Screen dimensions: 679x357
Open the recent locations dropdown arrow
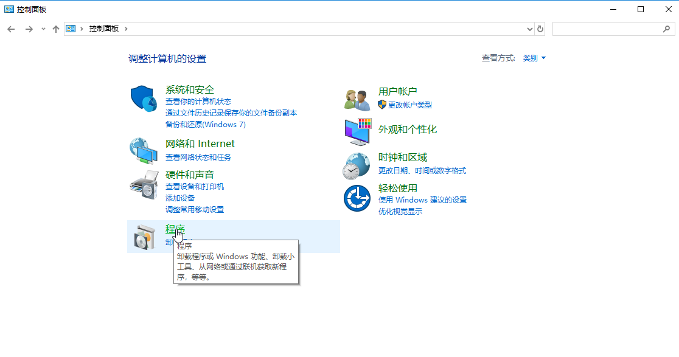pos(43,29)
